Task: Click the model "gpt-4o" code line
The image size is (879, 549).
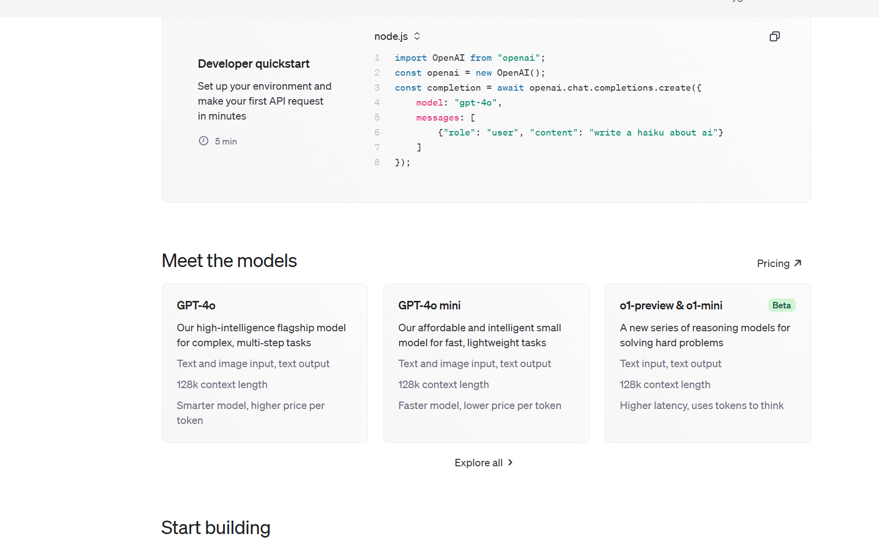Action: pyautogui.click(x=459, y=103)
